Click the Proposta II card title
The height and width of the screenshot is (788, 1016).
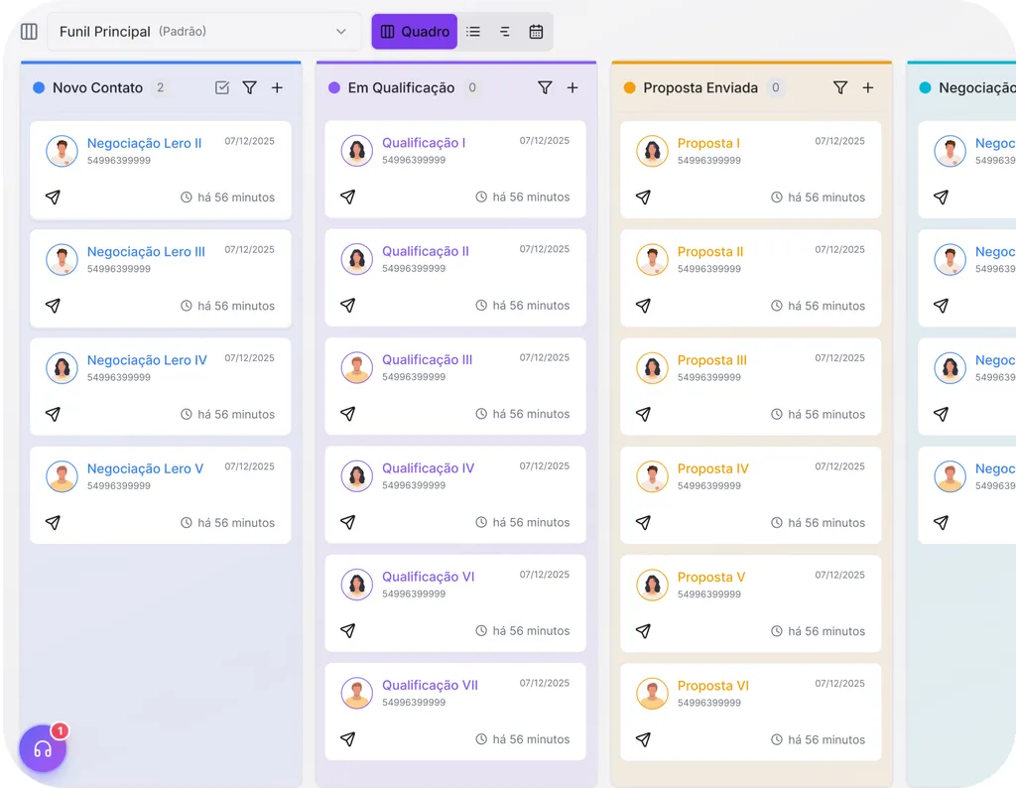pyautogui.click(x=710, y=251)
